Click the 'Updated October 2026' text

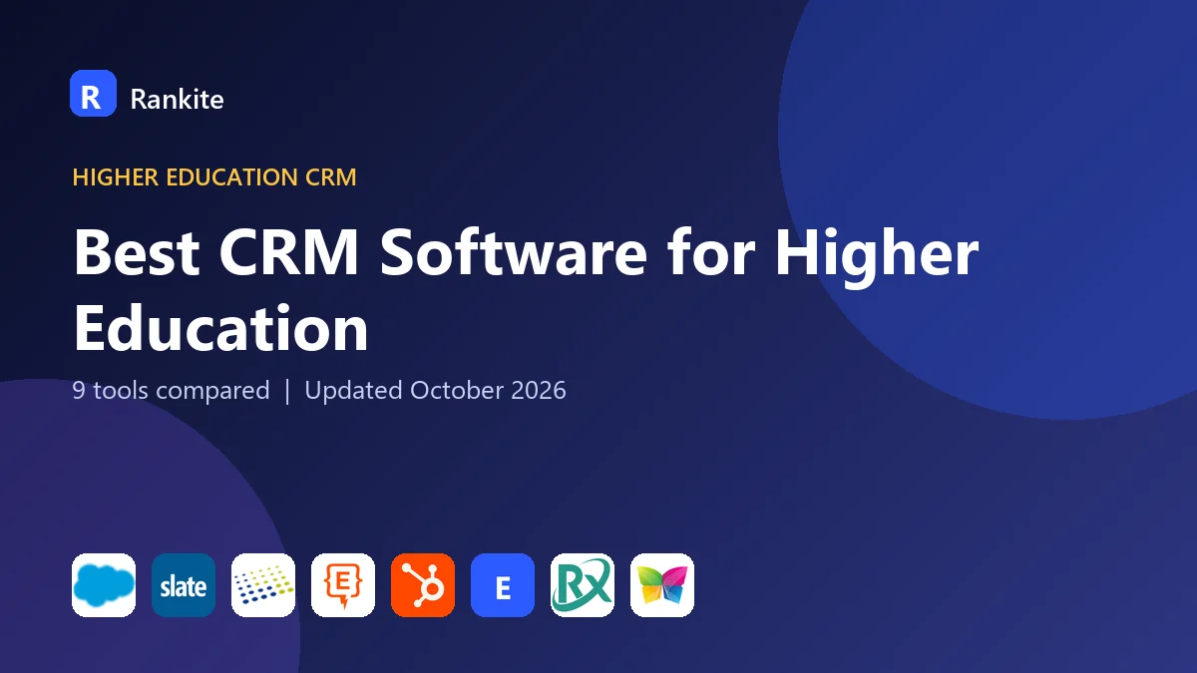click(435, 390)
